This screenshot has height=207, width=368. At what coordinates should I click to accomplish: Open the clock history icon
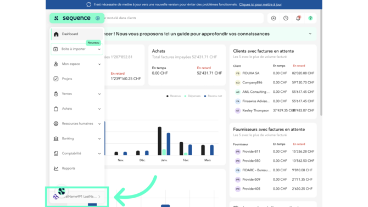tap(286, 18)
